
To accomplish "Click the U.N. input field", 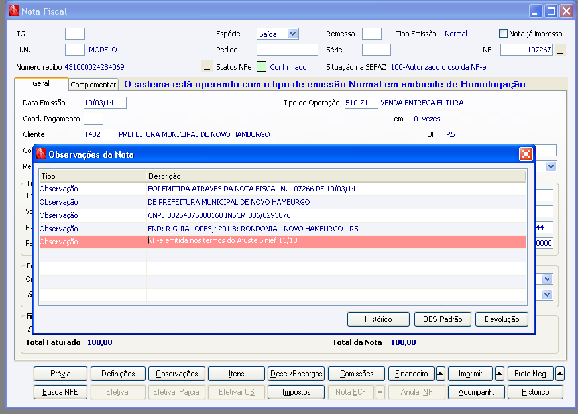I will 75,50.
